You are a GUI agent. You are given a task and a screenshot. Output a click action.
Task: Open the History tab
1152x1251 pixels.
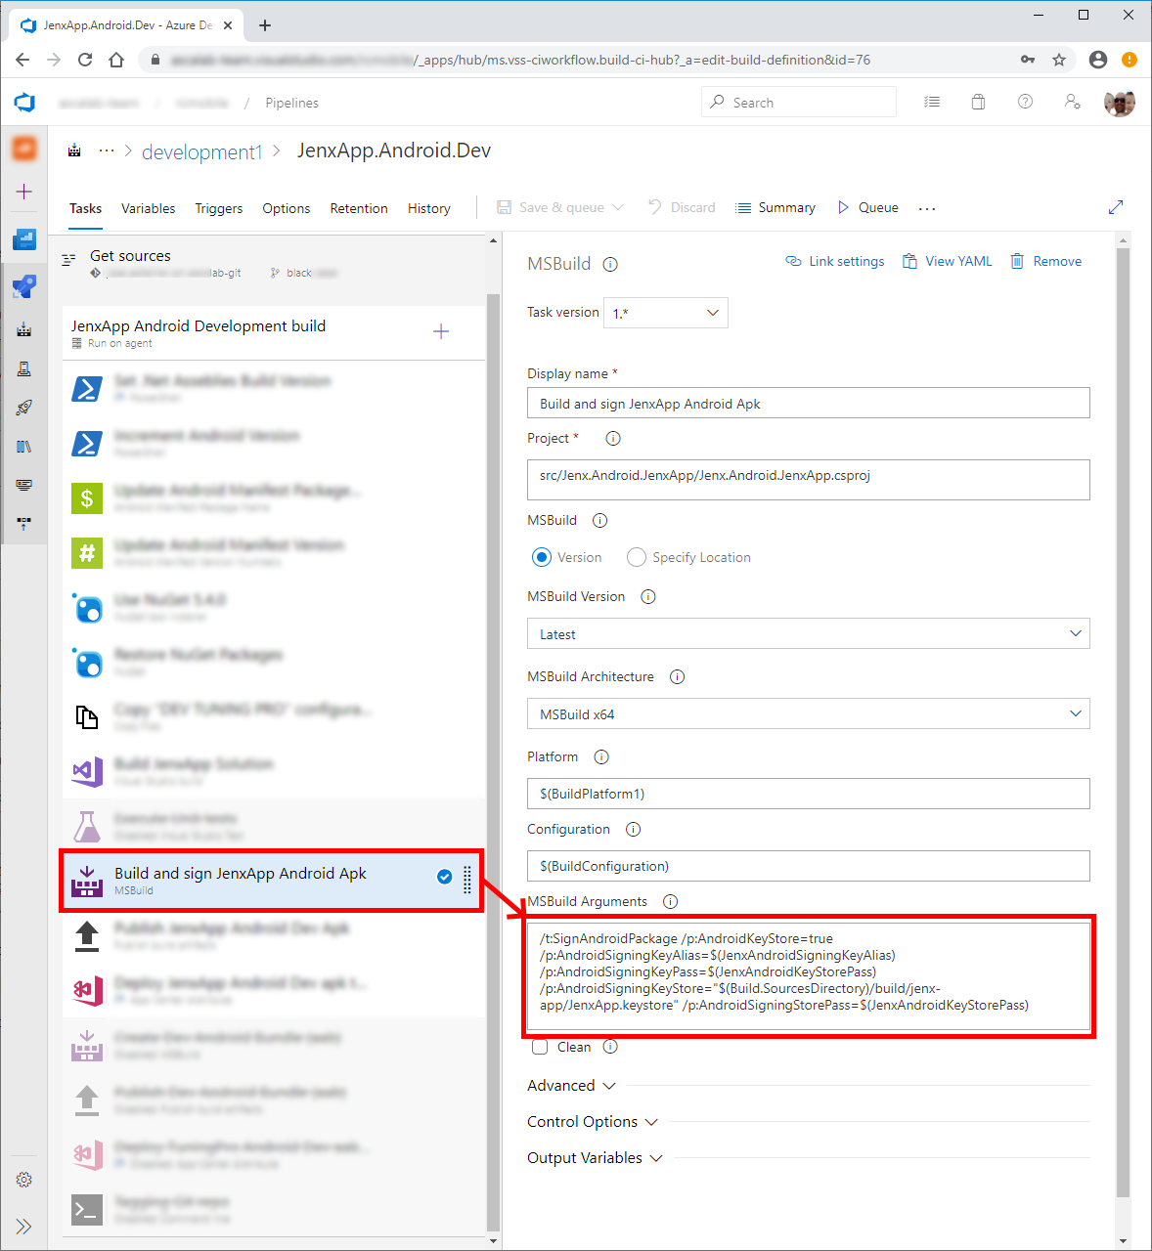(x=428, y=208)
